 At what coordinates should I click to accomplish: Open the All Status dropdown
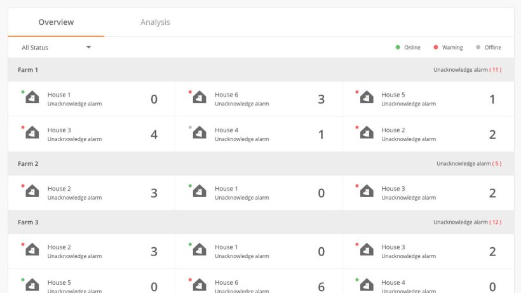click(x=56, y=48)
